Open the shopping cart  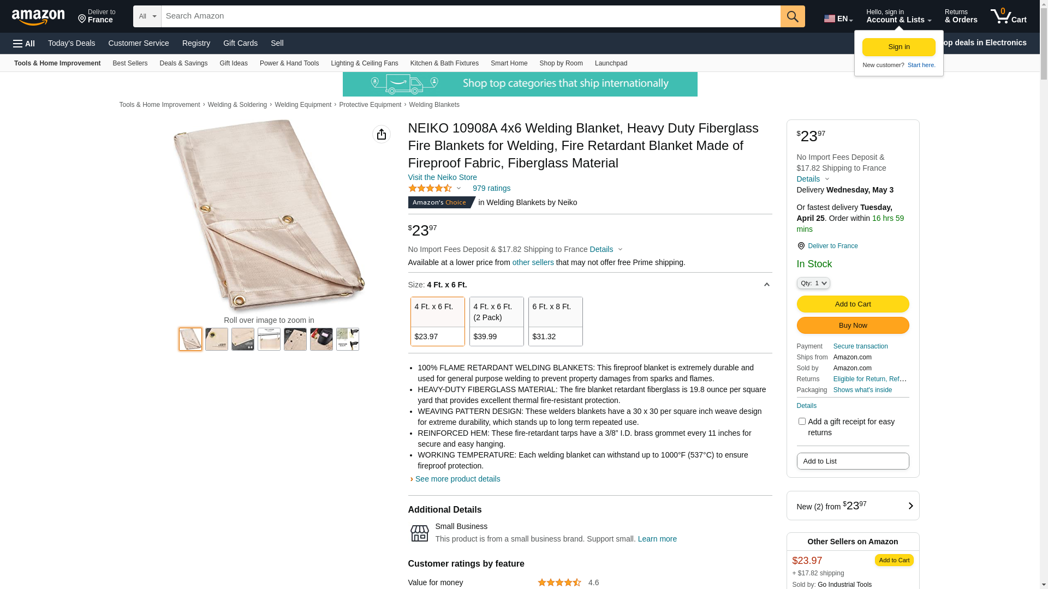click(x=1008, y=16)
